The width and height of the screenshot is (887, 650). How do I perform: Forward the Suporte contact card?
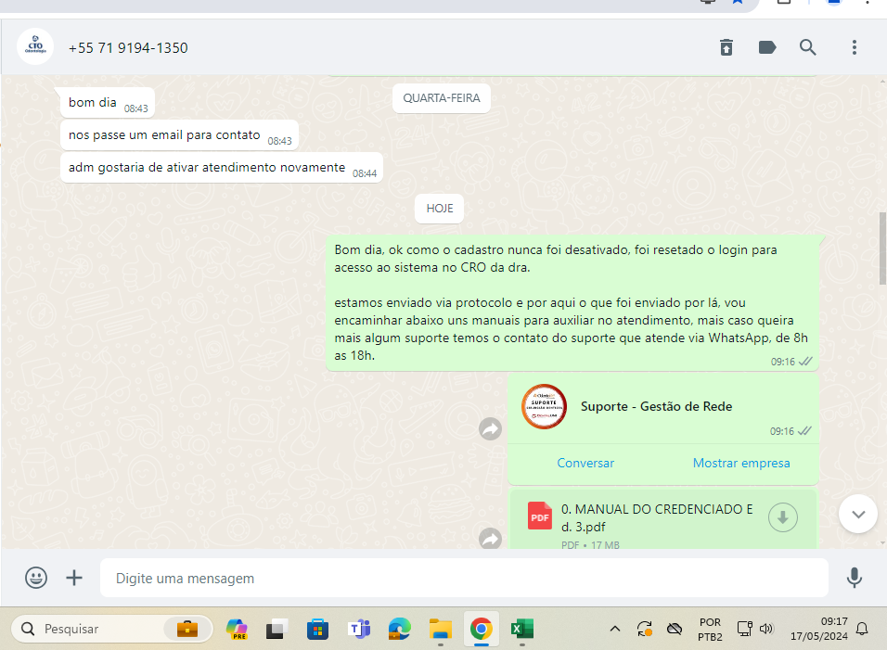coord(491,429)
